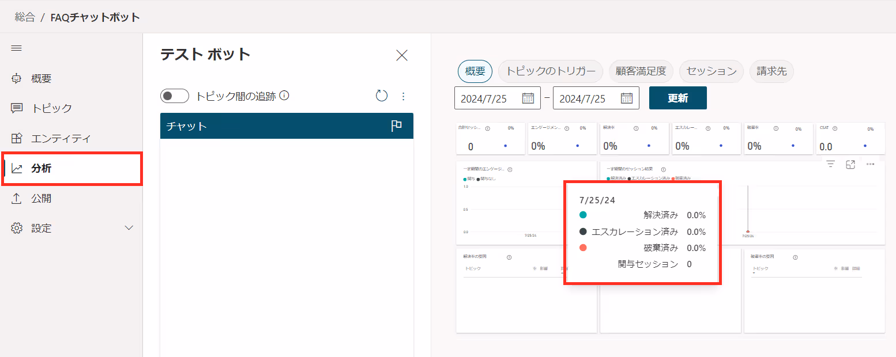Switch to トピックのトリガー tab
Image resolution: width=896 pixels, height=357 pixels.
click(x=551, y=71)
